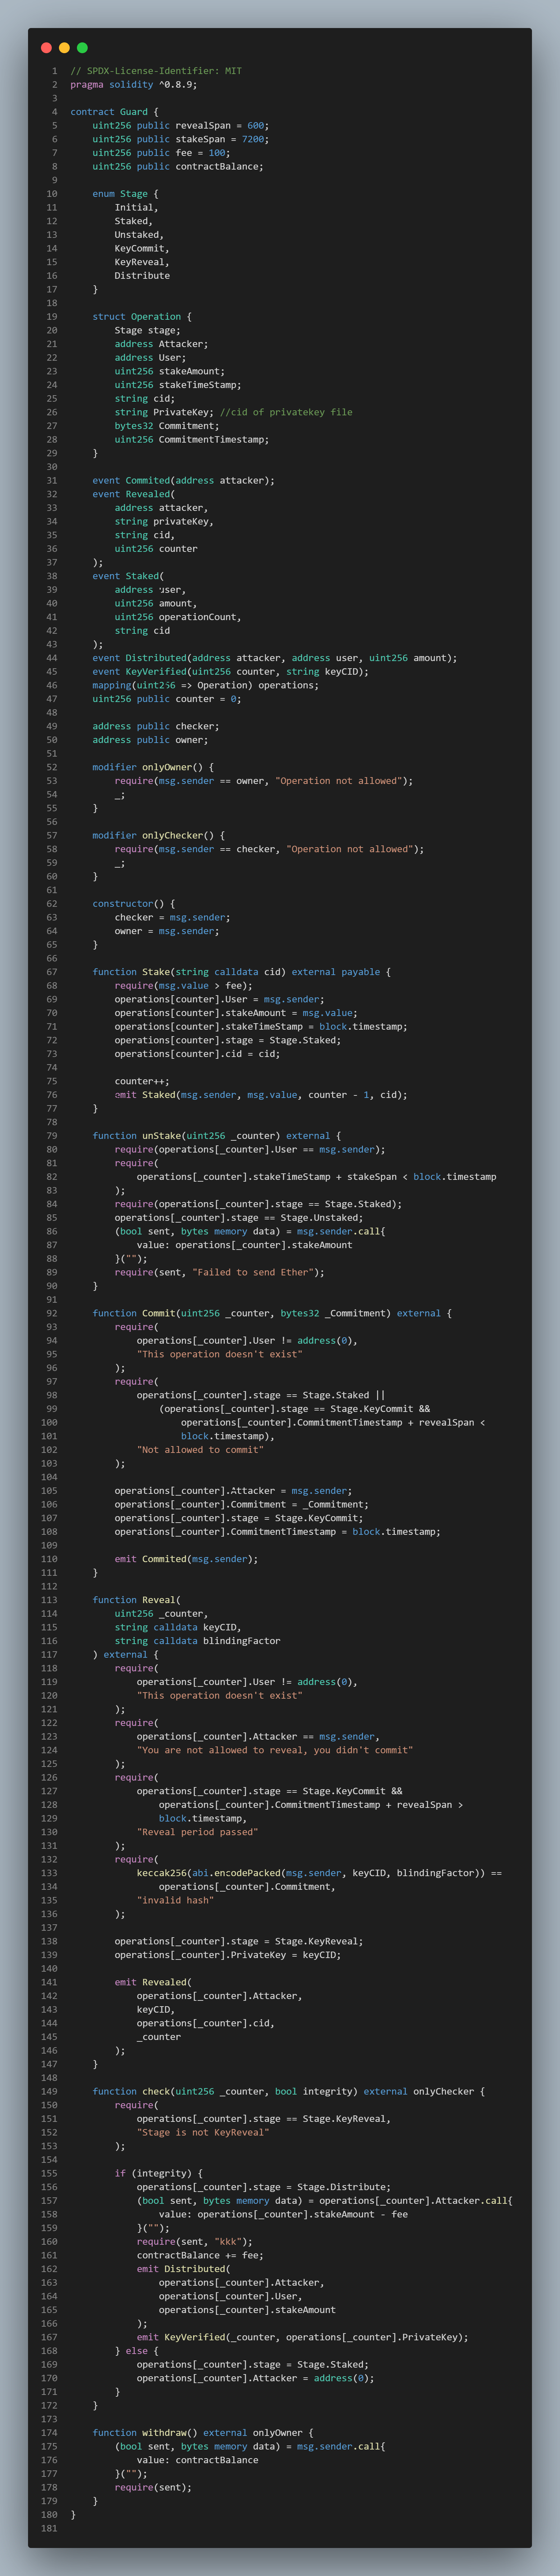
Task: Select 'checker = msg.sender;' assignment
Action: pyautogui.click(x=172, y=917)
